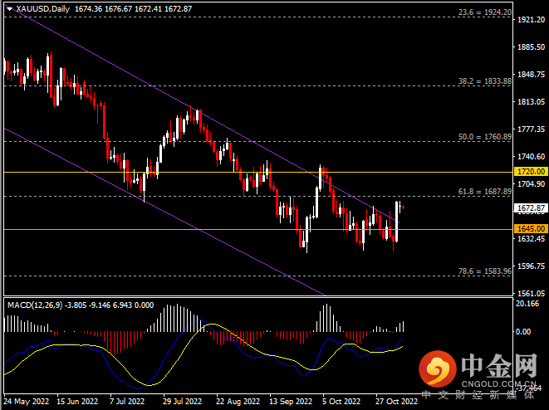Click the triangle arrow beside XAUUSD,Daily
Viewport: 549px width, 410px height.
pos(9,9)
